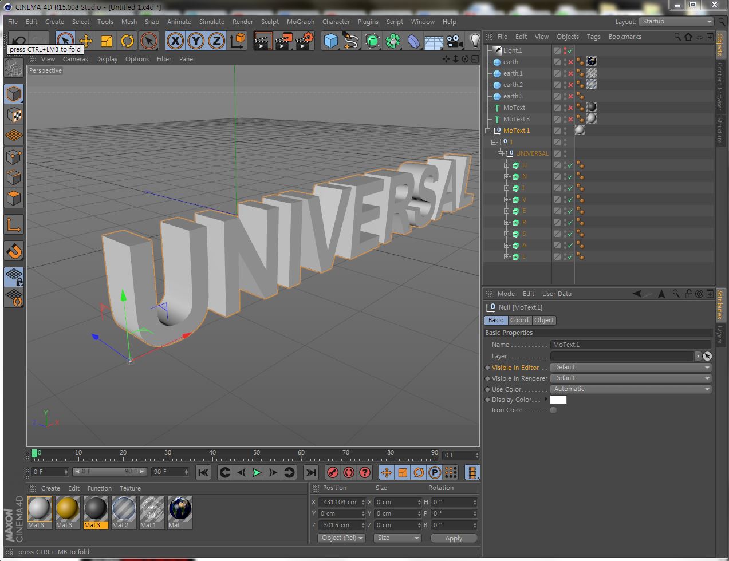The height and width of the screenshot is (561, 729).
Task: Activate the Live Selection tool
Action: (65, 41)
